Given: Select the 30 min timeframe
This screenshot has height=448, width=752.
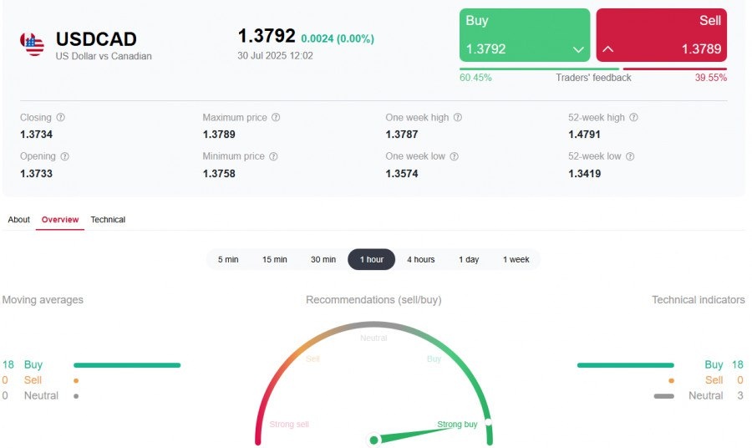Looking at the screenshot, I should click(x=323, y=259).
